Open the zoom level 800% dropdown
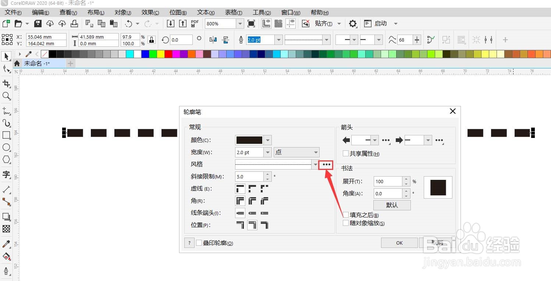Screen dimensions: 551x281 [240, 24]
